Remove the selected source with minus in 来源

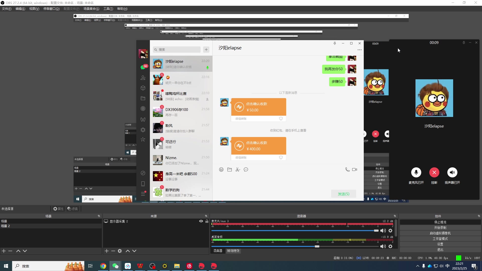(x=113, y=251)
